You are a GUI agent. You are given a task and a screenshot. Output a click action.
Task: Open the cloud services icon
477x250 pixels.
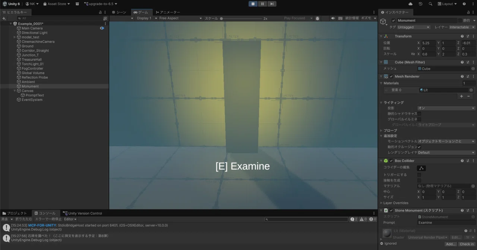[411, 4]
